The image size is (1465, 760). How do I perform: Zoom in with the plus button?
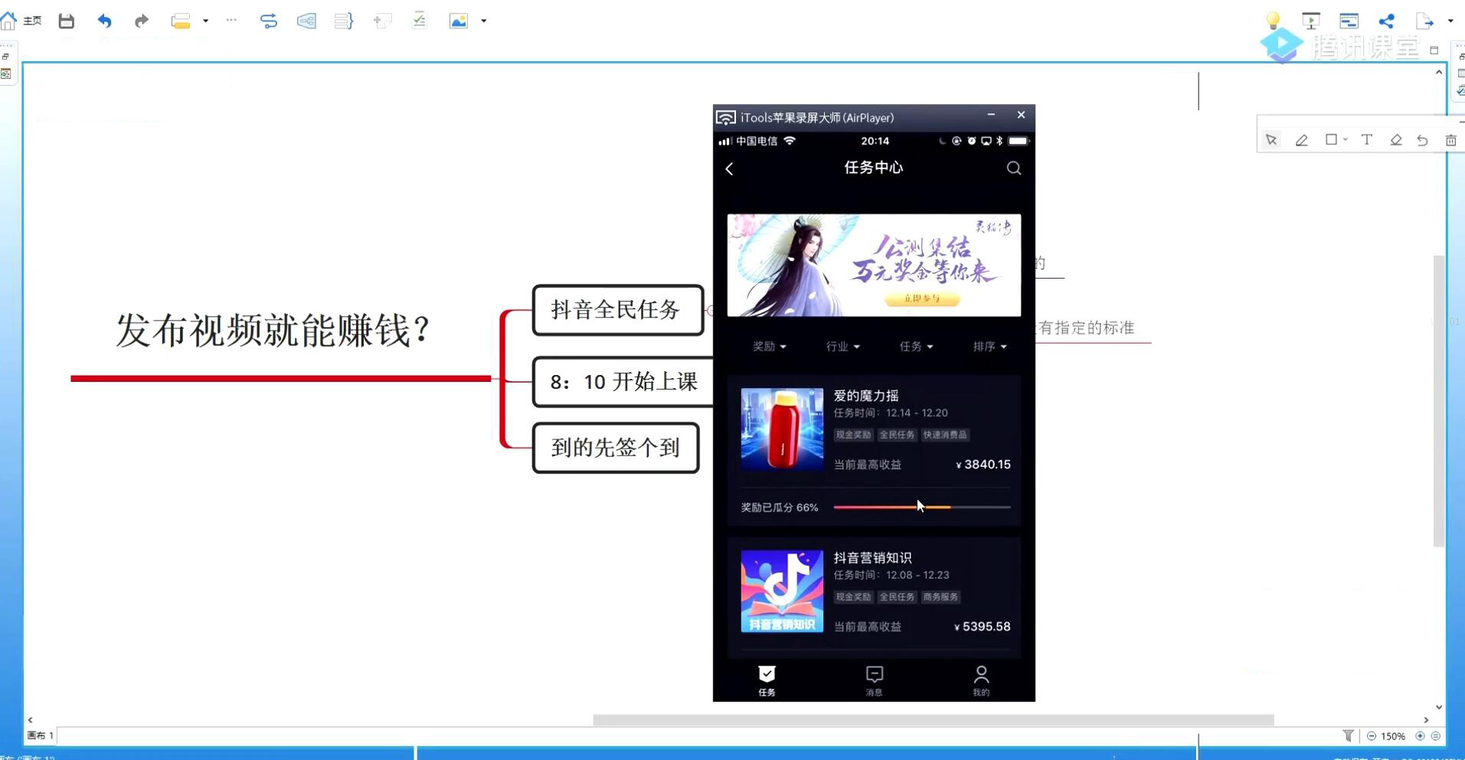click(1420, 736)
